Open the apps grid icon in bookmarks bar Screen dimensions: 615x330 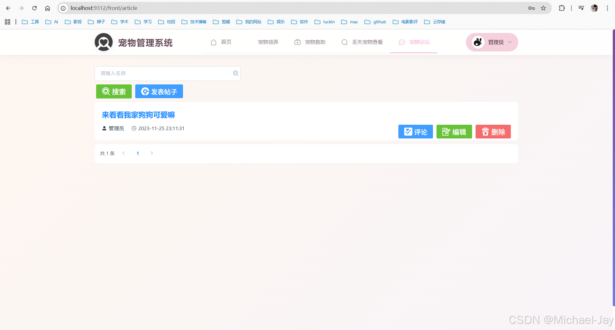8,22
